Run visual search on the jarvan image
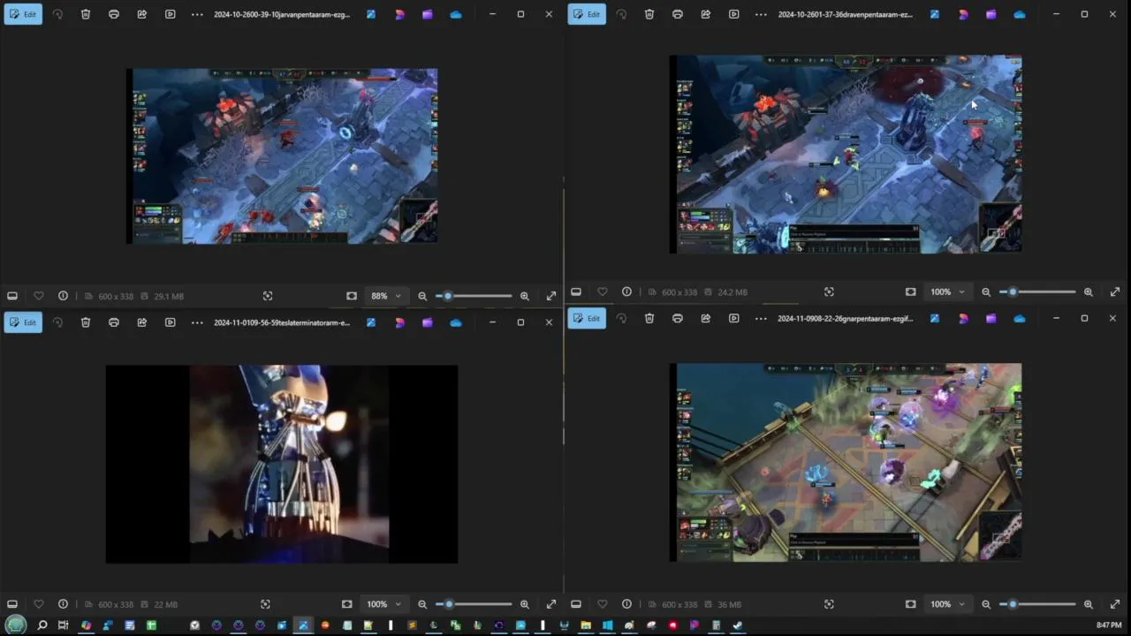1131x636 pixels. pyautogui.click(x=268, y=296)
